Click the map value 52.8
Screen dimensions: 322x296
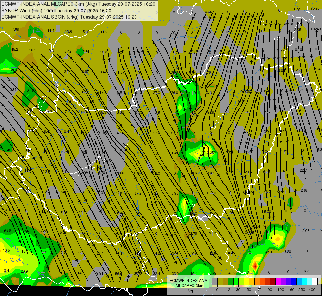[x=14, y=69]
